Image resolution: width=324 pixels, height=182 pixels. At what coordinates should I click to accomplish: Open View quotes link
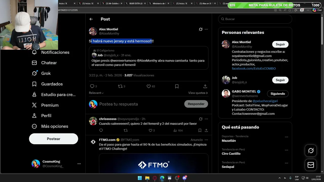click(x=198, y=93)
